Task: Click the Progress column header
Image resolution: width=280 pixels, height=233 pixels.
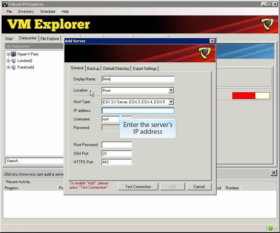Action: click(x=30, y=188)
